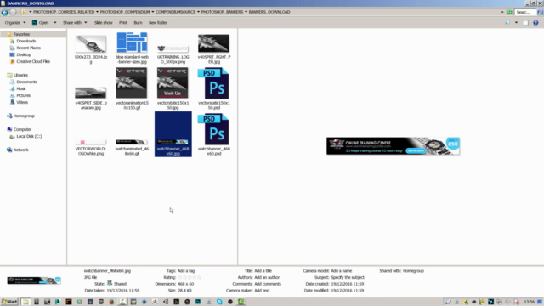Select the 500x273_3D24.jpg watch thumbnail
This screenshot has height=306, width=544.
point(91,44)
